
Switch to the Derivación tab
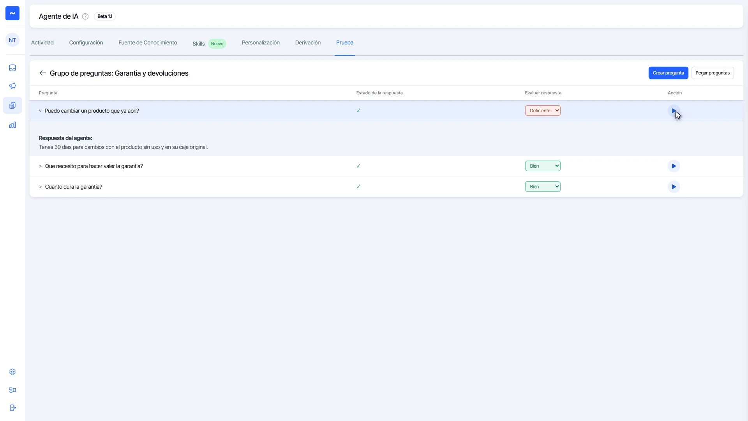tap(308, 43)
